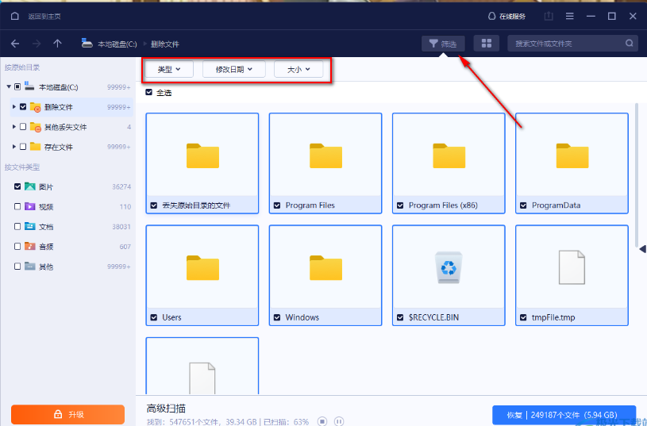Click the online service bell icon

coord(491,16)
